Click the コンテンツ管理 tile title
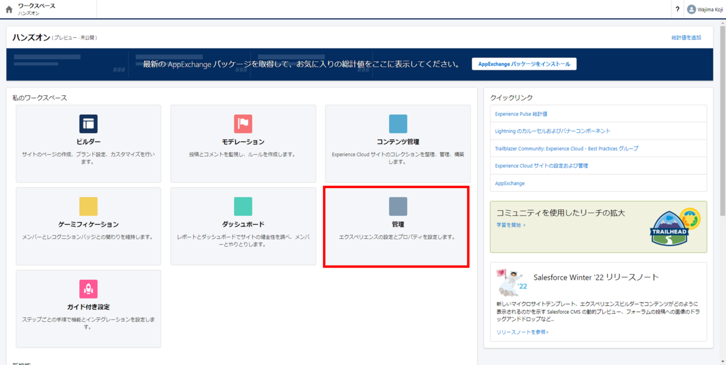Viewport: 726px width, 365px height. coord(398,141)
